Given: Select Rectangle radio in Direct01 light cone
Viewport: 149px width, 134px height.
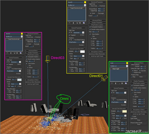Looking at the screenshot, I should 97,13.
